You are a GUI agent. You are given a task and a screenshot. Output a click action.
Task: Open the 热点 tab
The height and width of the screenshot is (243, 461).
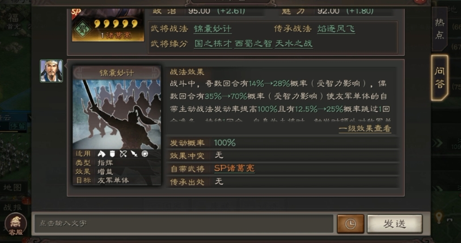440,29
